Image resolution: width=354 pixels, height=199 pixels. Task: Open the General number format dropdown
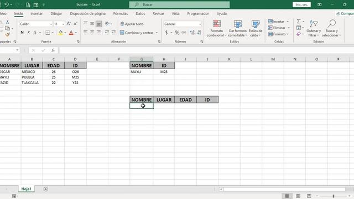(x=200, y=24)
